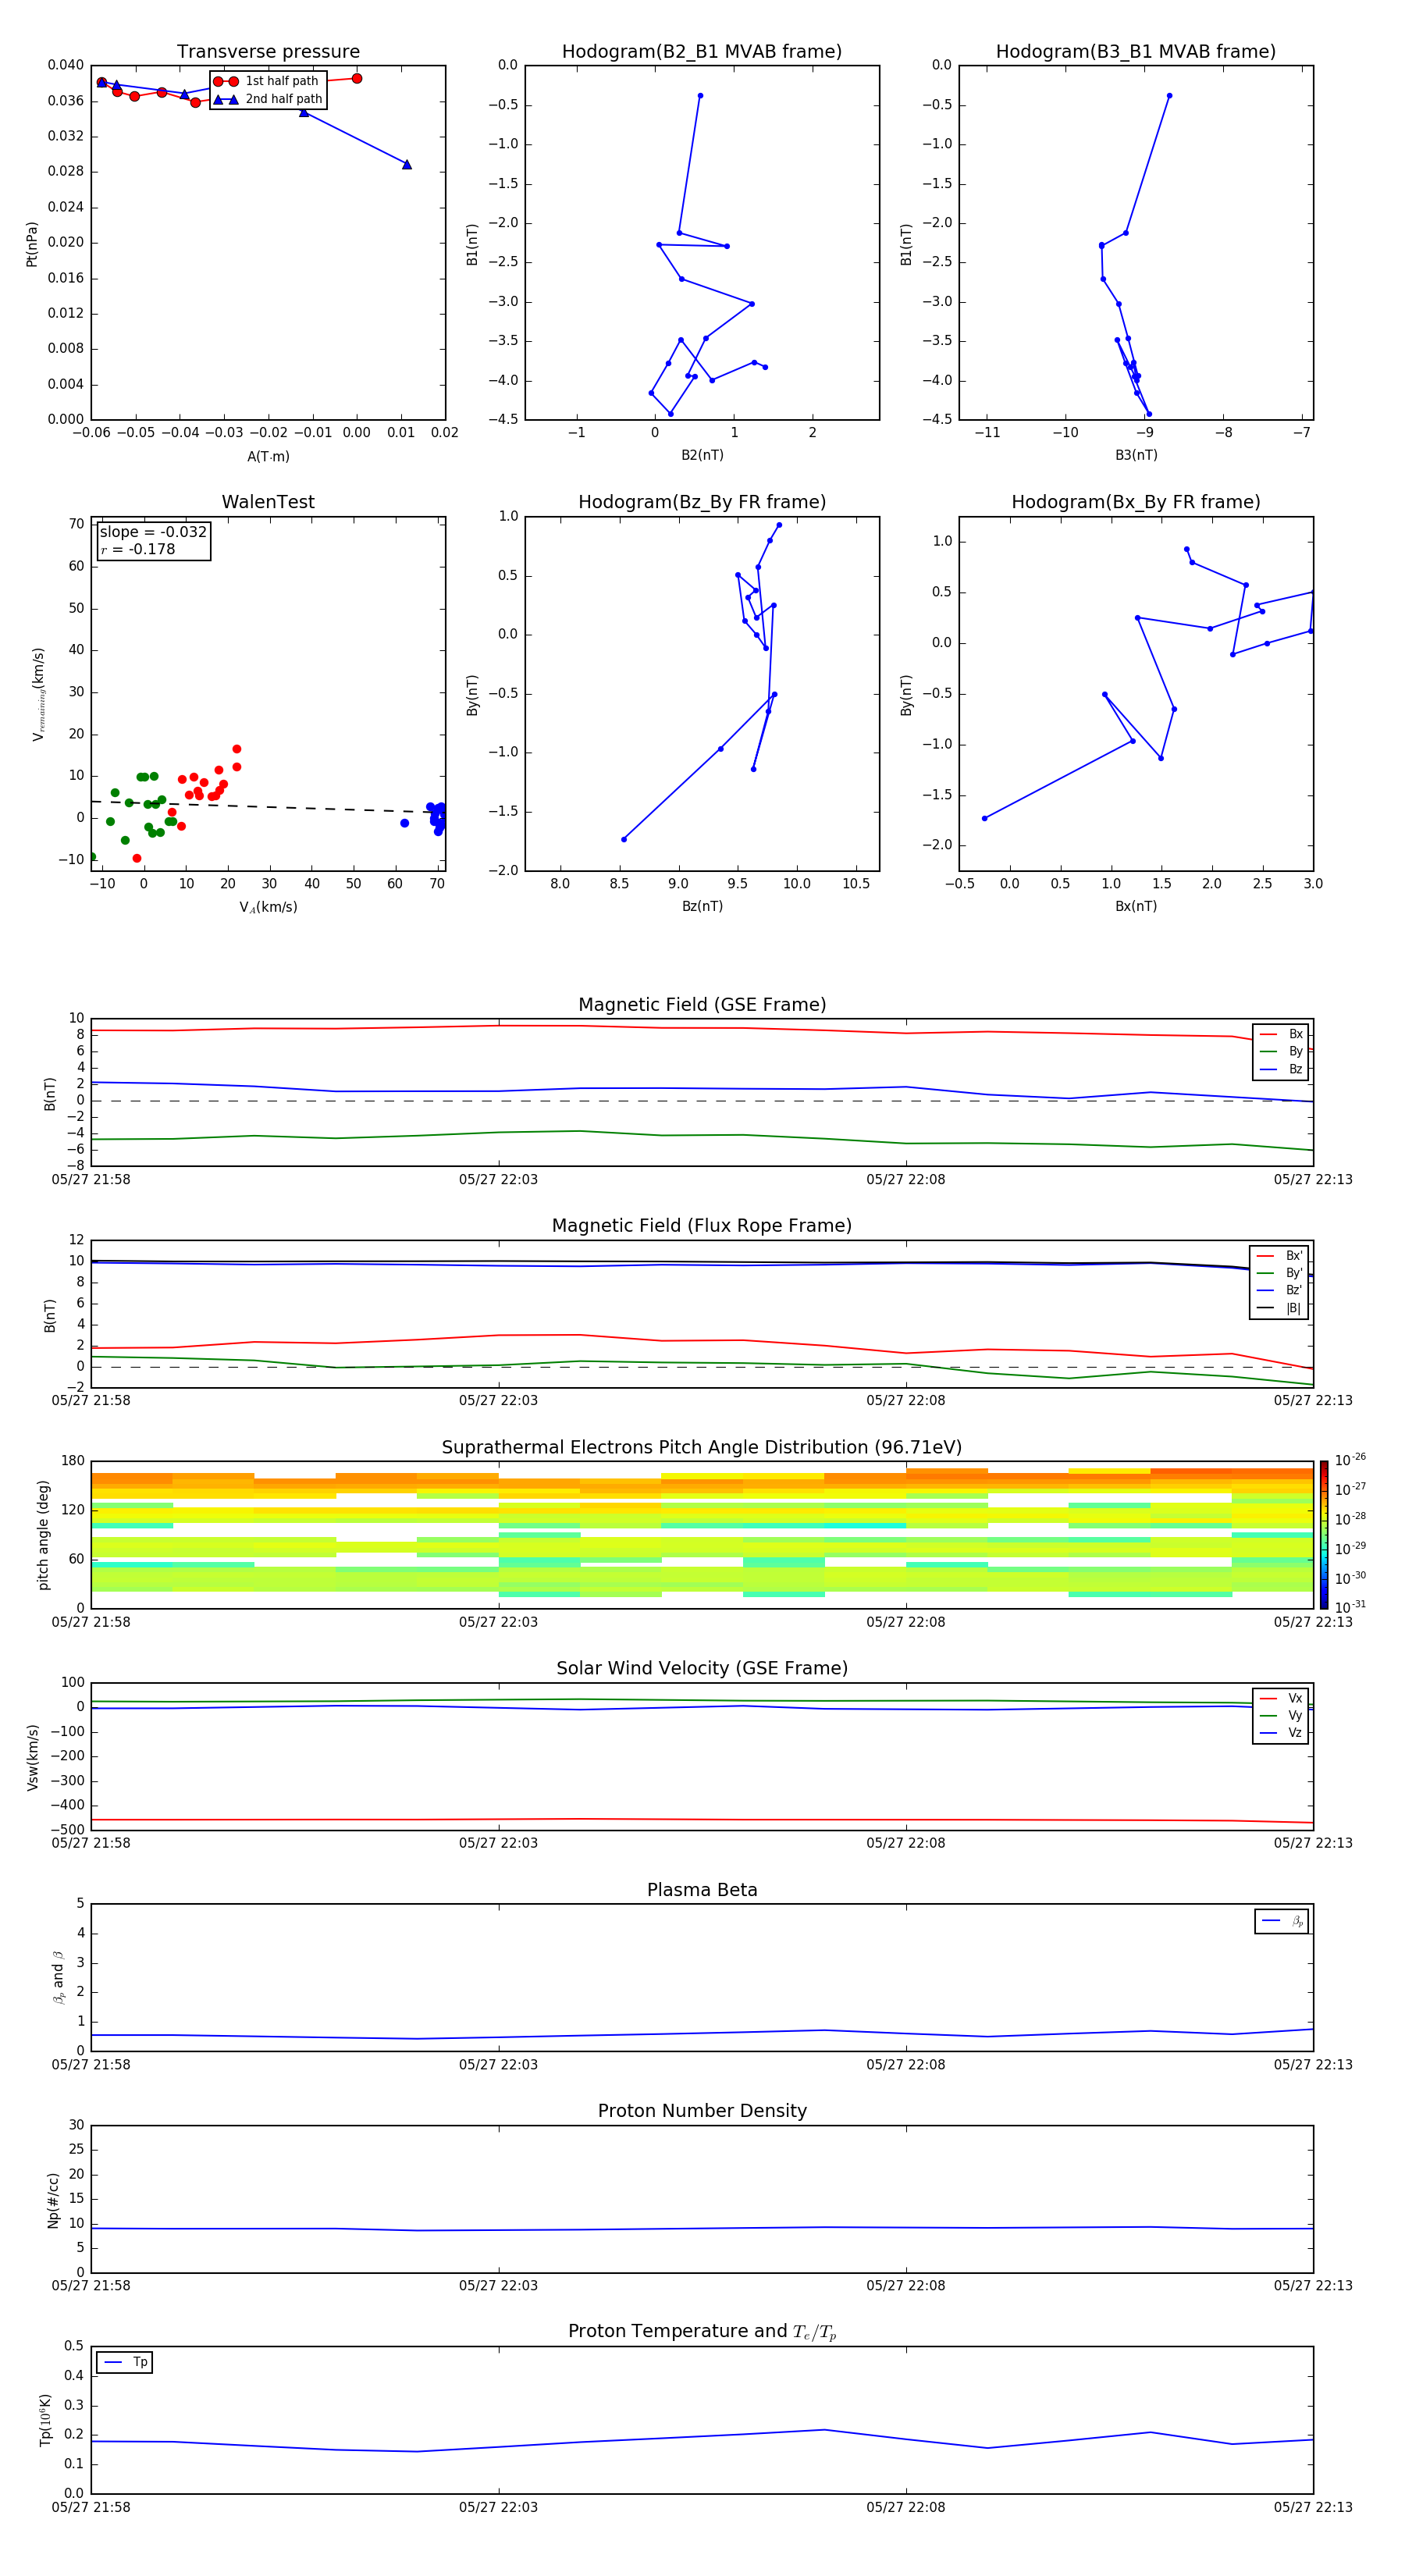Click 'Bz(nT)' axis label
Image resolution: width=1405 pixels, height=2576 pixels.
[702, 906]
